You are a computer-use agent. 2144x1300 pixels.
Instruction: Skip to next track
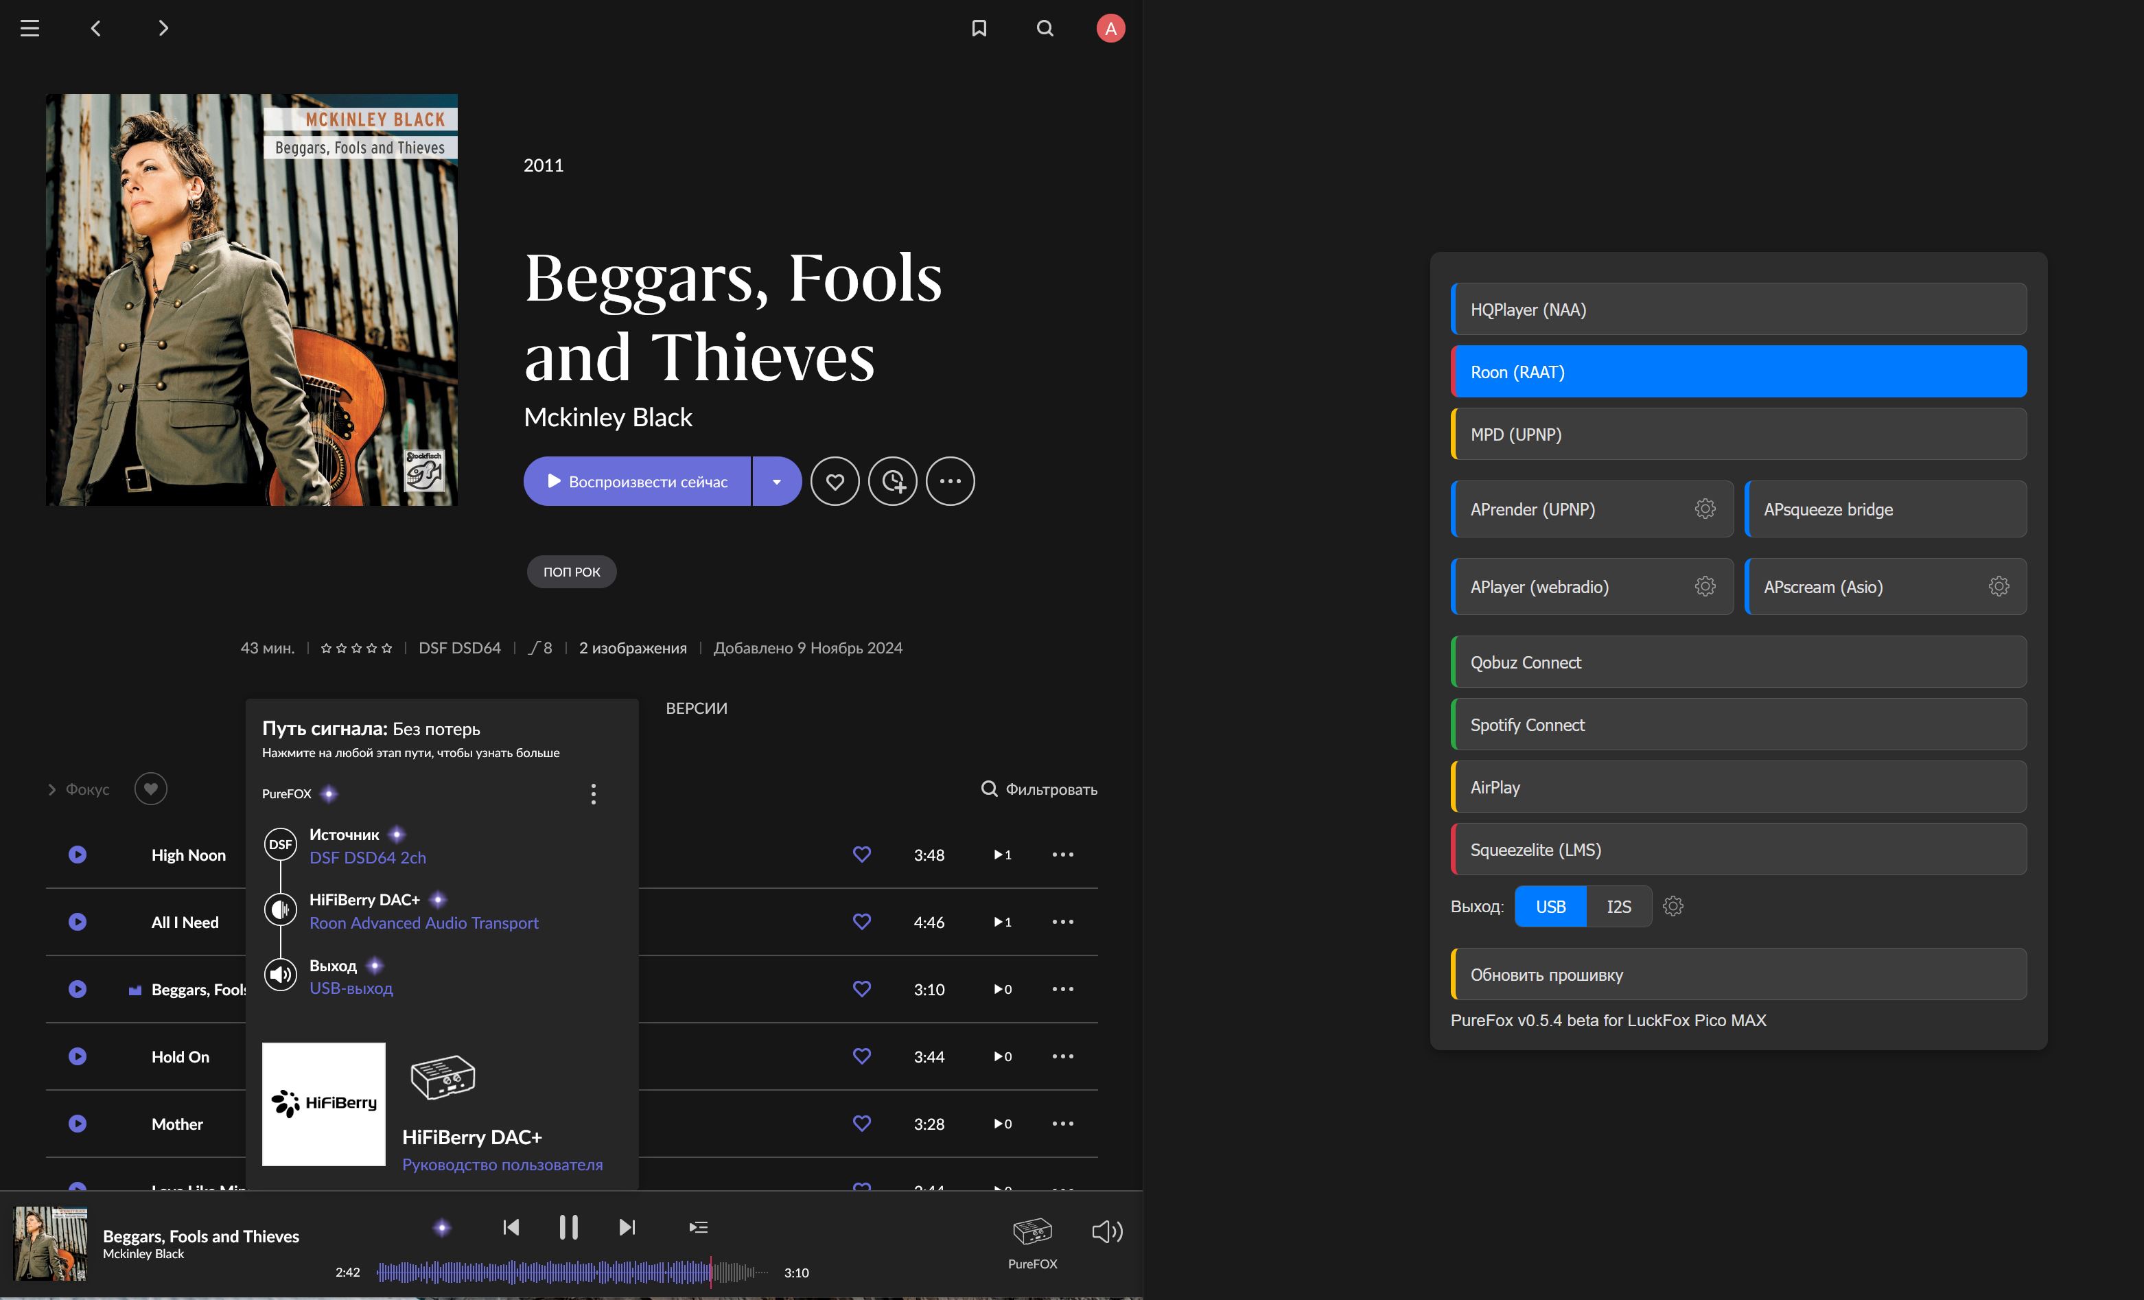pos(627,1228)
